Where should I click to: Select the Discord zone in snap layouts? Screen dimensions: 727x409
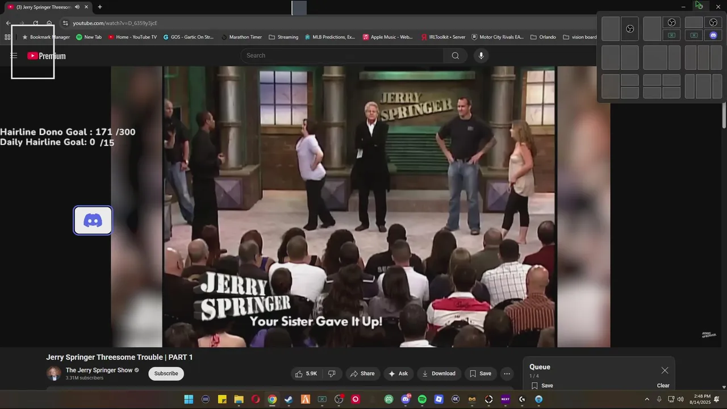click(713, 35)
